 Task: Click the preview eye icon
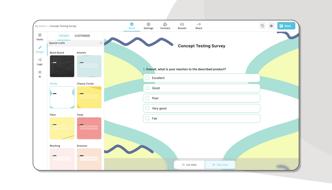coord(271,26)
